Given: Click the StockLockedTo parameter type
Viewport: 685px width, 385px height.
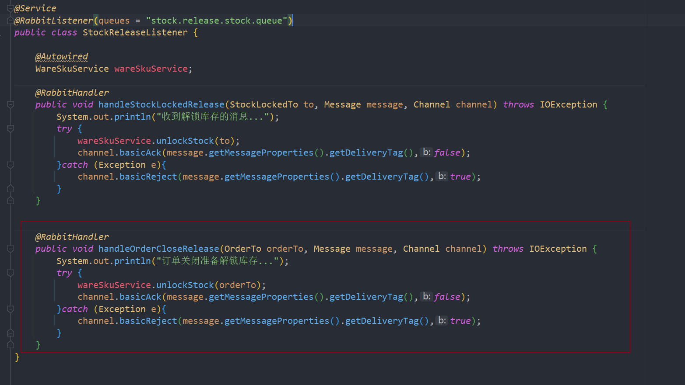Looking at the screenshot, I should [x=263, y=104].
